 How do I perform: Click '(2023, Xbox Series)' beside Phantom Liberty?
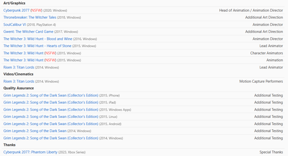(72, 152)
